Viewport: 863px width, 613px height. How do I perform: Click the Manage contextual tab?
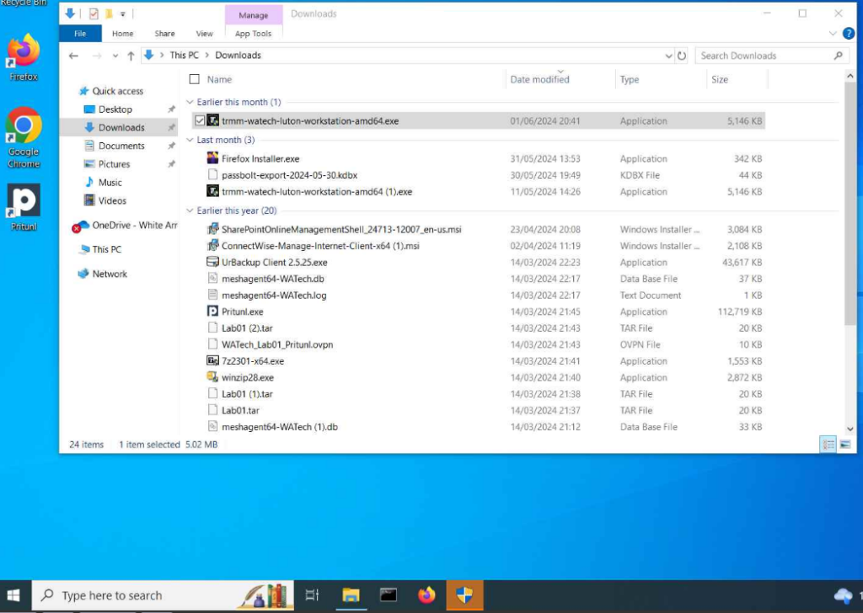[x=253, y=15]
